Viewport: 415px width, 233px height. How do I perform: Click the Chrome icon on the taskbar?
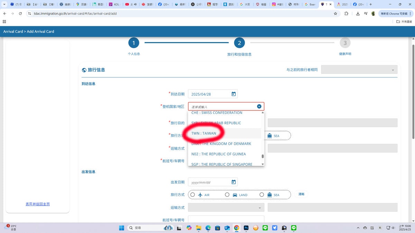(237, 228)
